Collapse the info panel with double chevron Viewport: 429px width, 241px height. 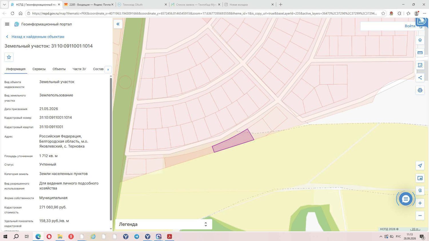(118, 24)
